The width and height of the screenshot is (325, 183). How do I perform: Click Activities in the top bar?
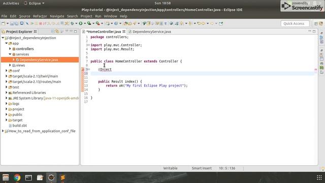pyautogui.click(x=11, y=4)
